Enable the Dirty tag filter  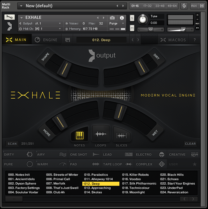17,154
